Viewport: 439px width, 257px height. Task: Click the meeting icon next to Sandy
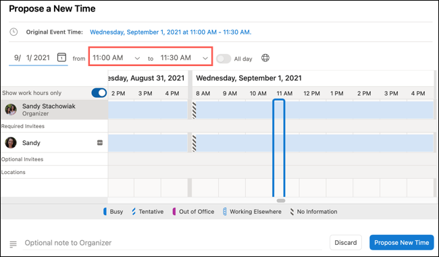[100, 142]
